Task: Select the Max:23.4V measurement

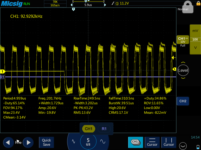Action: (x=12, y=112)
